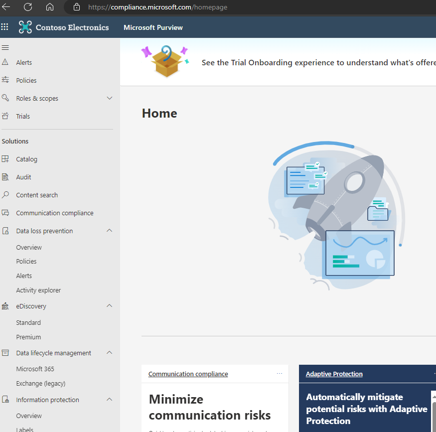
Task: Open Exchange (legacy) item
Action: click(40, 383)
